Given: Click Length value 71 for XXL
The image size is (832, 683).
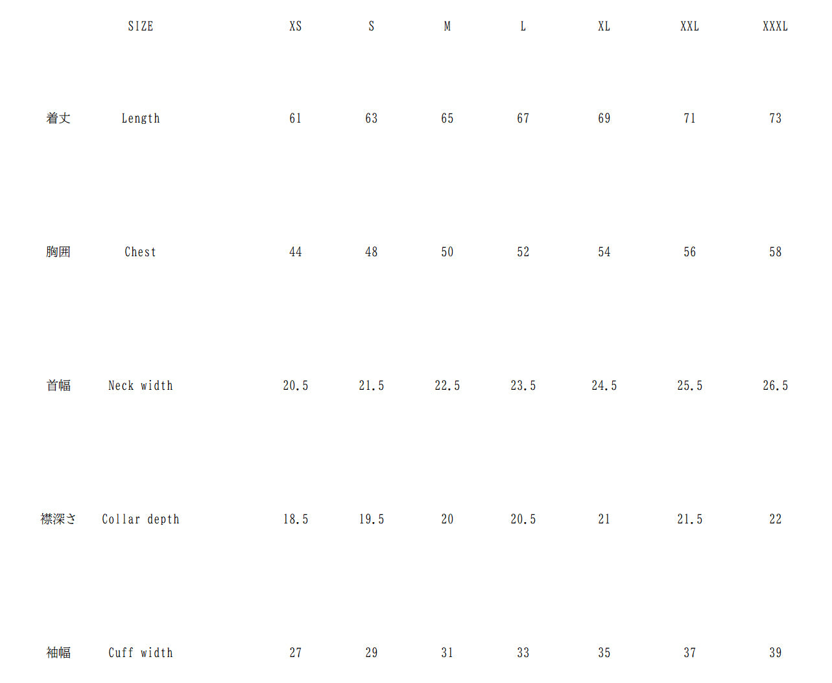Looking at the screenshot, I should click(x=690, y=119).
